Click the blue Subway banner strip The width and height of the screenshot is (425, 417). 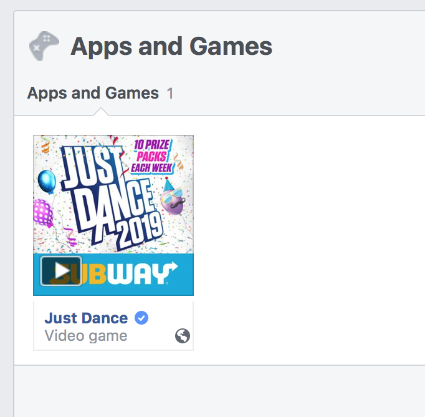(x=113, y=275)
